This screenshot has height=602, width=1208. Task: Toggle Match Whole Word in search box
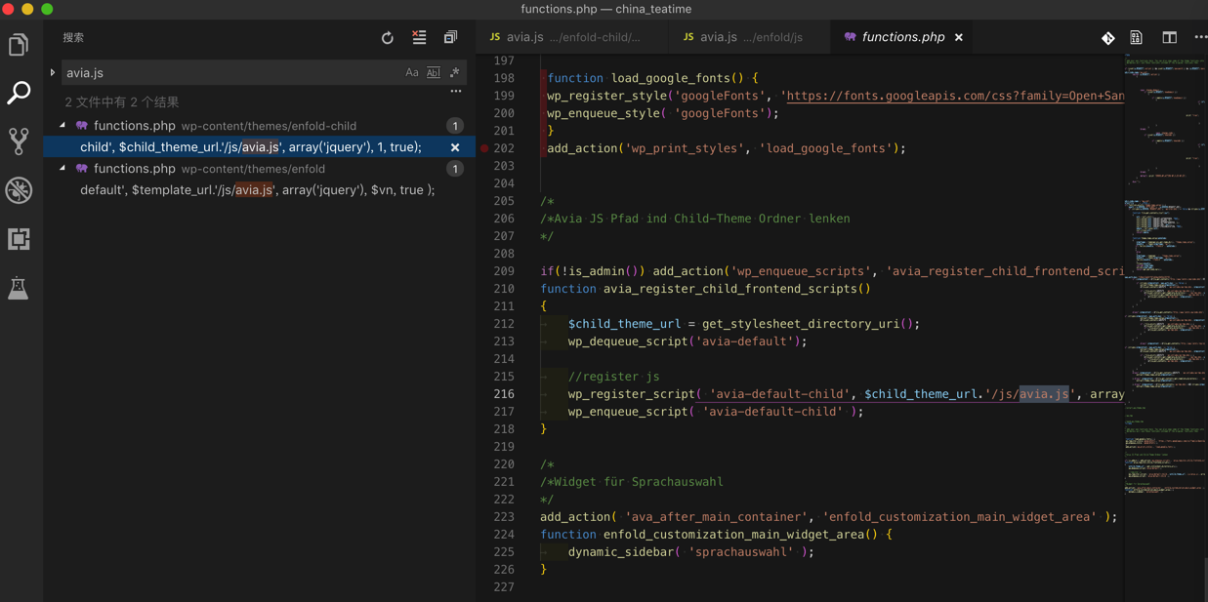point(433,73)
